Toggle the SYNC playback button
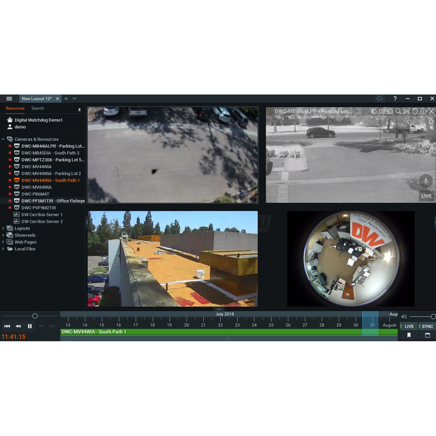Screen dimensions: 436x436 pyautogui.click(x=427, y=326)
